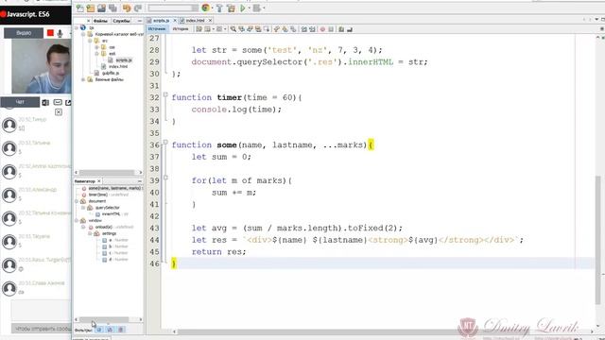Image resolution: width=605 pixels, height=340 pixels.
Task: Click the New Project toolbar icon
Action: pos(91,8)
